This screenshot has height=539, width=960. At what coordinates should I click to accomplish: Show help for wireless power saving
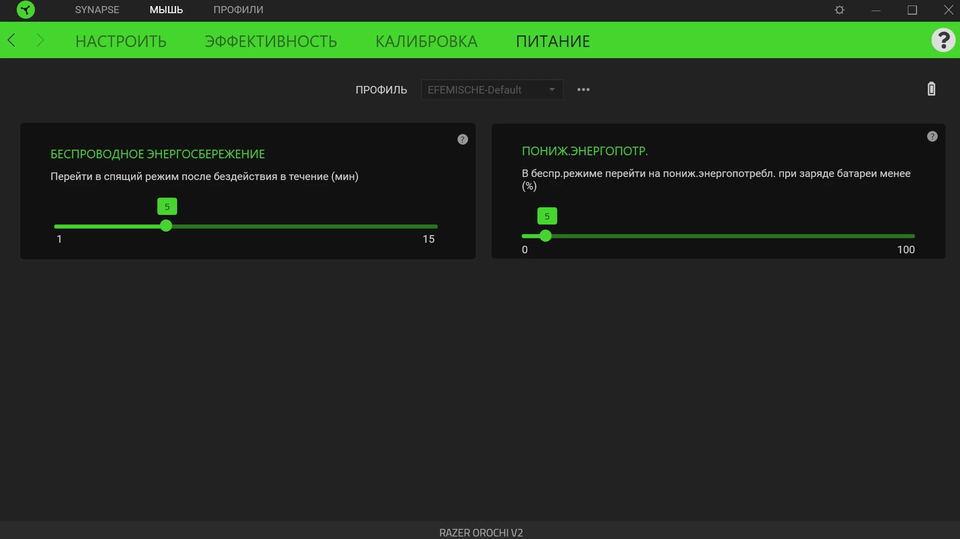[x=463, y=140]
